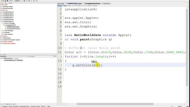Screen dimensions: 190x107
Task: Select HelloWorldJava.java in project tree
Action: pyautogui.click(x=13, y=27)
